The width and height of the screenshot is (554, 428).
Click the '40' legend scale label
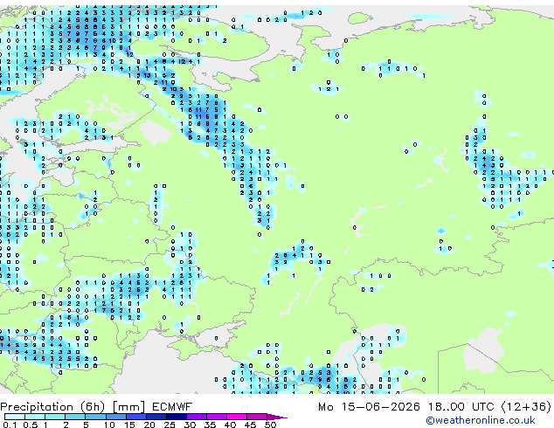pos(231,425)
